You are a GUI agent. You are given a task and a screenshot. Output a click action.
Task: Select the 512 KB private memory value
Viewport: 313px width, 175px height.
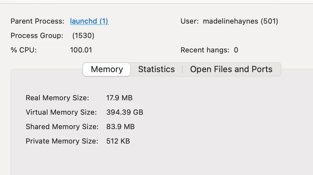(118, 141)
